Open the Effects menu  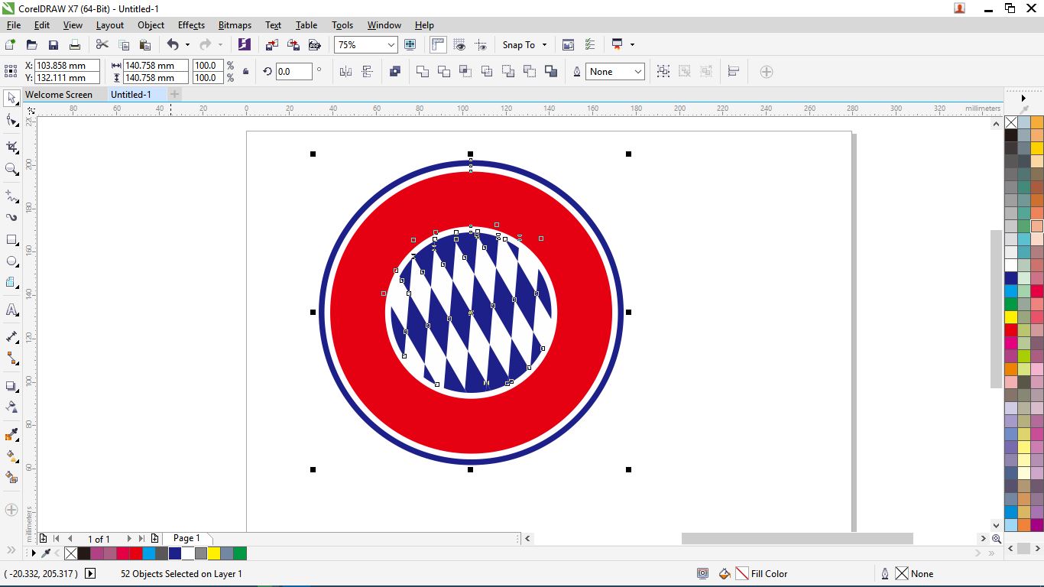pyautogui.click(x=191, y=25)
